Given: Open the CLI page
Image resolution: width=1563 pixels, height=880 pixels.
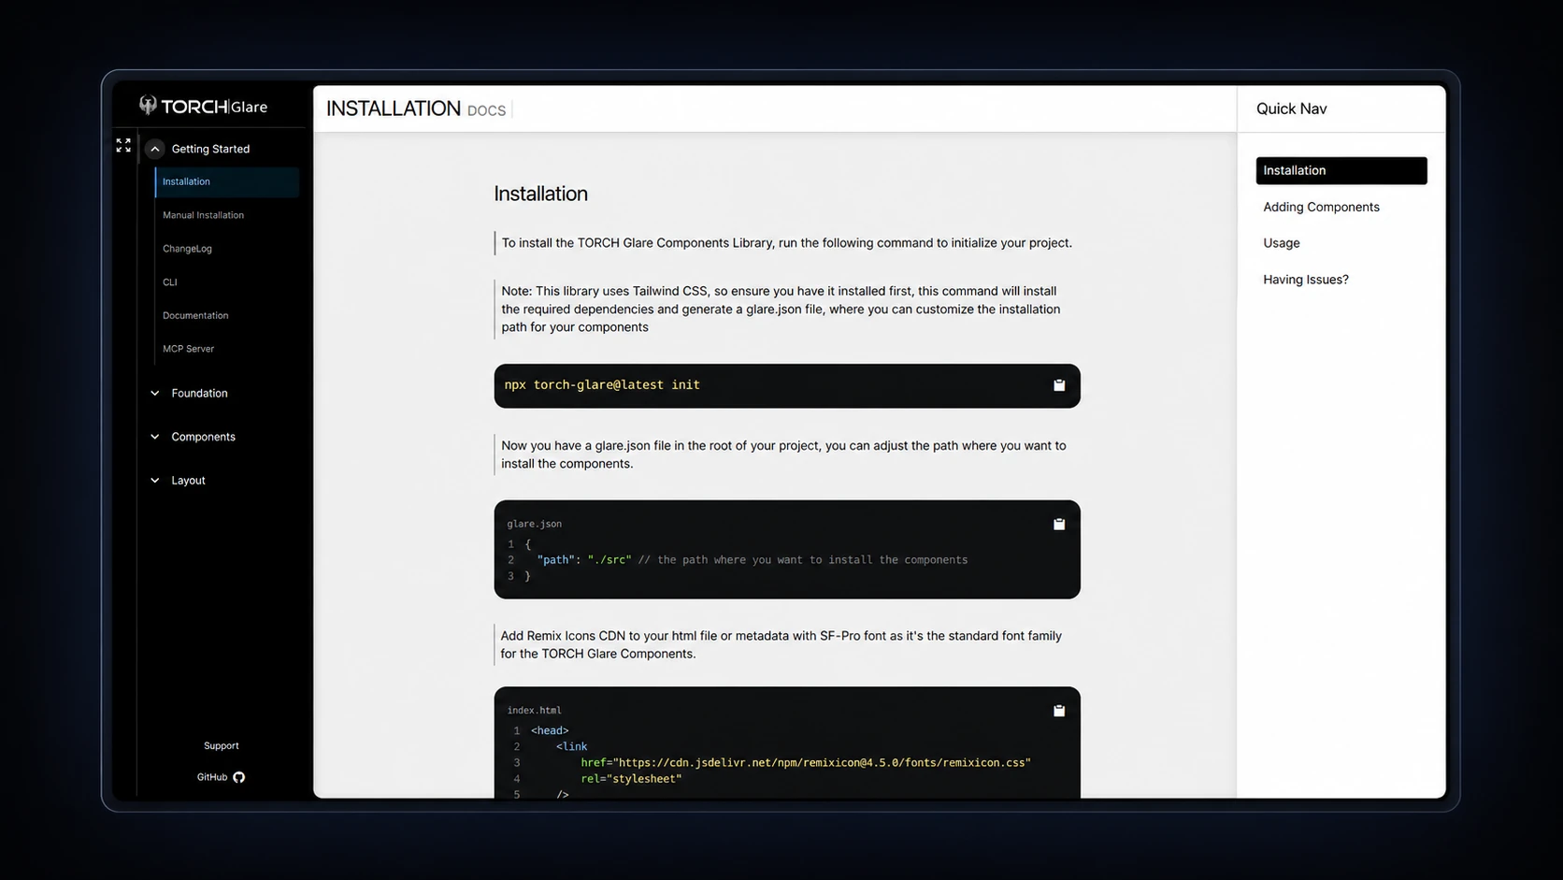Looking at the screenshot, I should [x=169, y=282].
